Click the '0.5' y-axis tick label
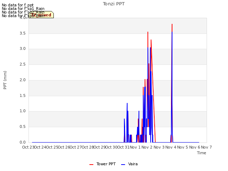Image resolution: width=228 pixels, height=171 pixels. (22, 127)
